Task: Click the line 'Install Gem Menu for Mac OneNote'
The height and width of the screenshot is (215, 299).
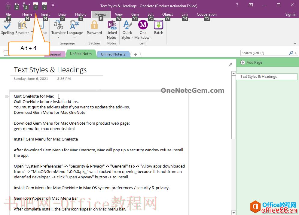Action: (46, 139)
